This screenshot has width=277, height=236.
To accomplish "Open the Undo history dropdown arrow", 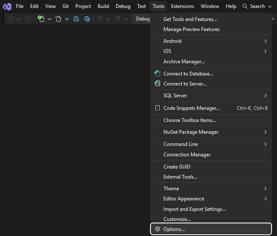I will pos(109,19).
